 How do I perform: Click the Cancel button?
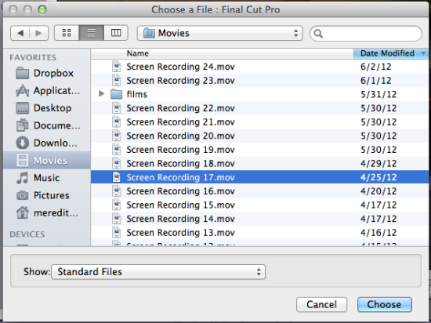point(321,304)
